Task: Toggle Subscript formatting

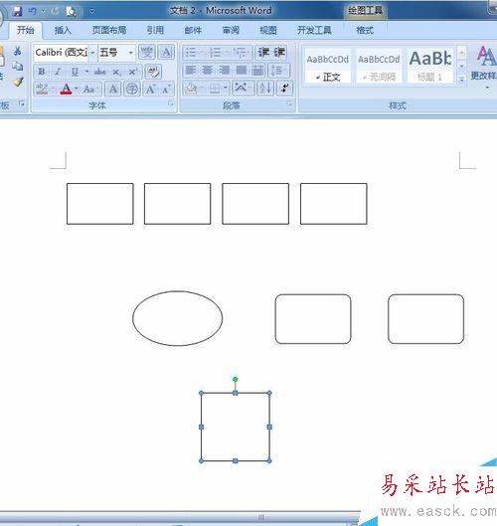Action: (116, 72)
